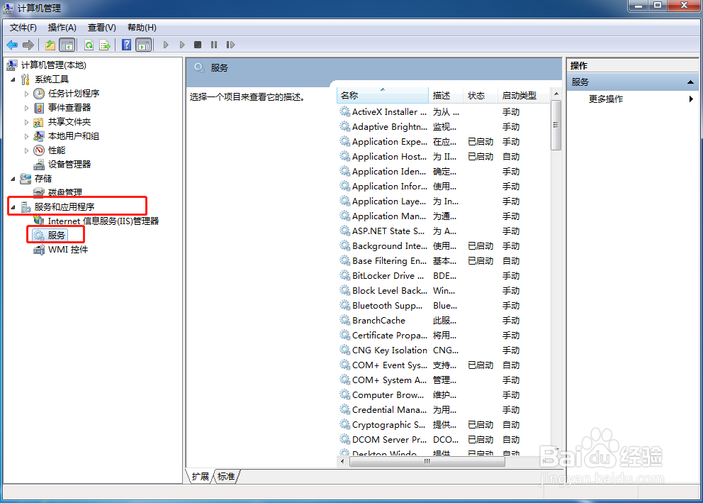Open Help via the blue question mark icon
This screenshot has height=503, width=703.
126,45
